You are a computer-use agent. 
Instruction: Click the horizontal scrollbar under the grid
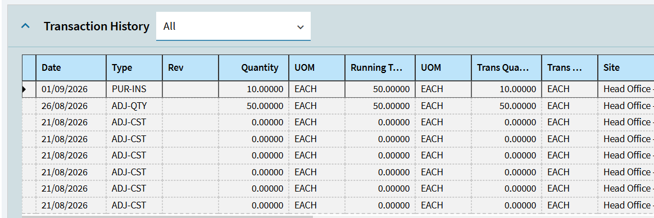167,216
